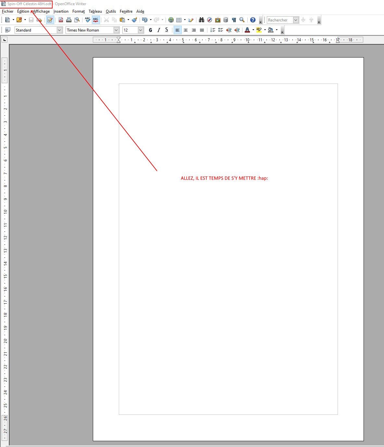Viewport: 384px width, 447px height.
Task: Open the Format menu
Action: 79,11
